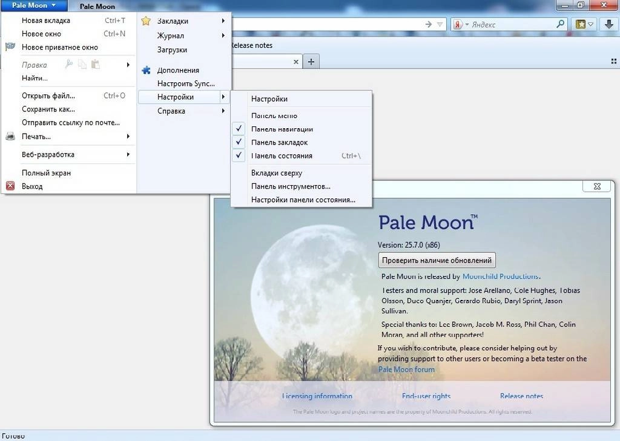Click the Yandex search engine icon
620x441 pixels.
pos(458,24)
